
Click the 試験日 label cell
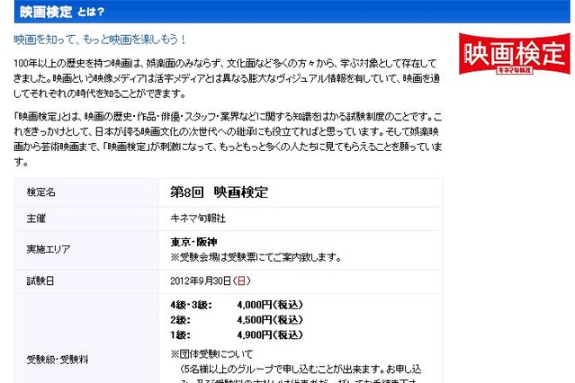[86, 281]
